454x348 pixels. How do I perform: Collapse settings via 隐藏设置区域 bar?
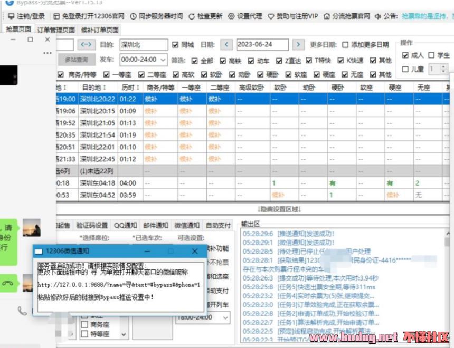[279, 209]
